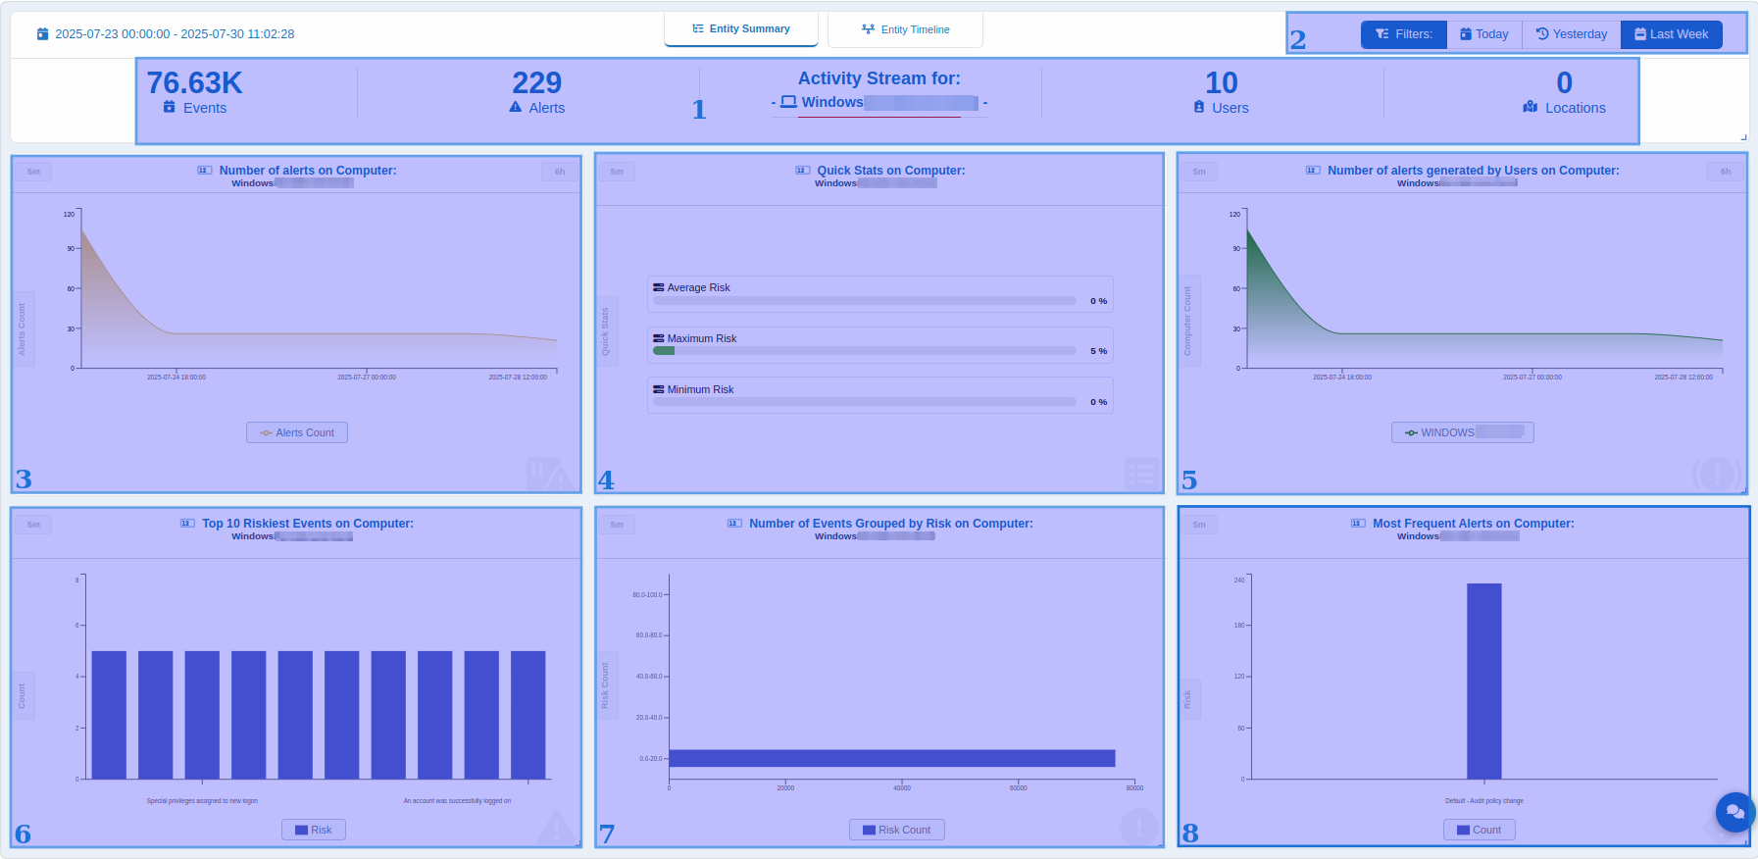Click the laptop icon in Activity Stream
Viewport: 1758px width, 859px height.
click(788, 102)
